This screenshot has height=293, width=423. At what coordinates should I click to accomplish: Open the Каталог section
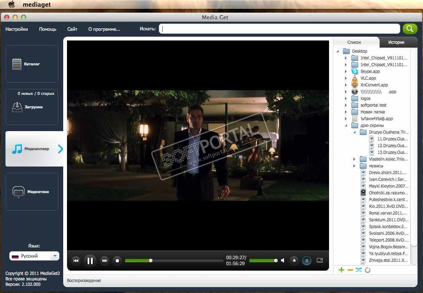click(32, 64)
